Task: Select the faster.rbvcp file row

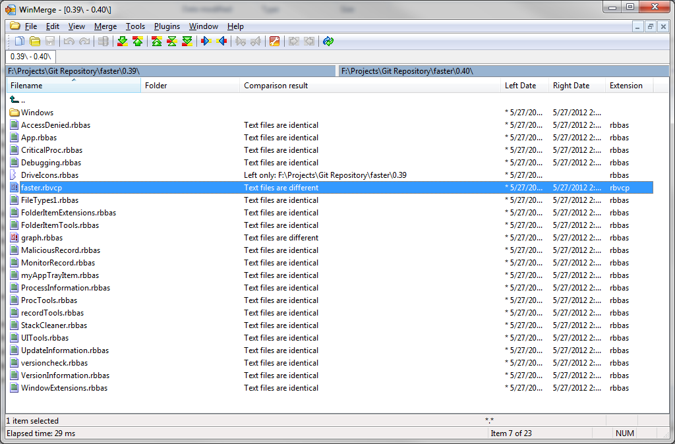Action: pos(330,188)
